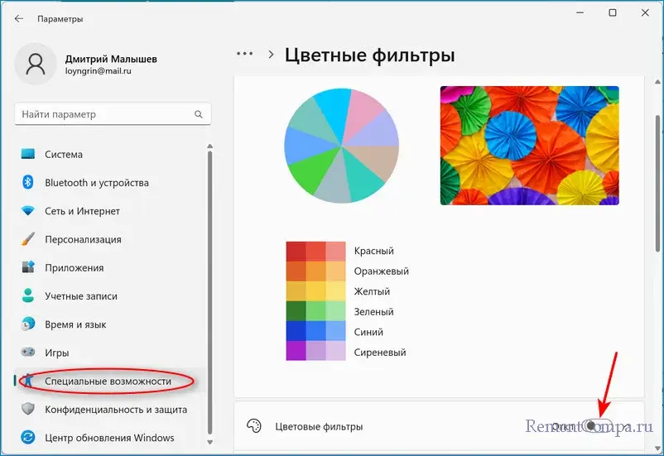
Task: Click the dark red color swatch
Action: click(x=296, y=251)
